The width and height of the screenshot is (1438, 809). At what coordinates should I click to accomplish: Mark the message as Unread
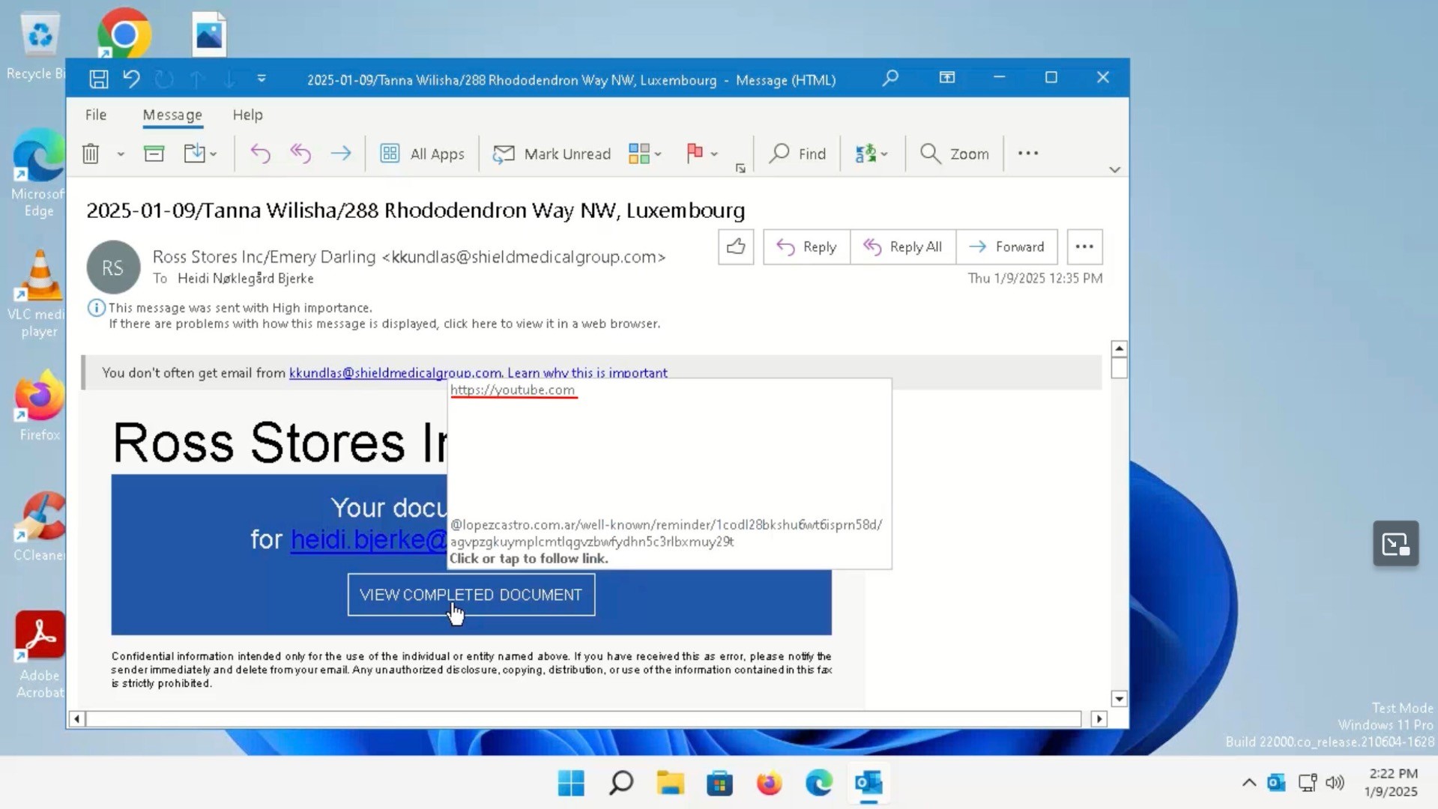click(x=551, y=154)
